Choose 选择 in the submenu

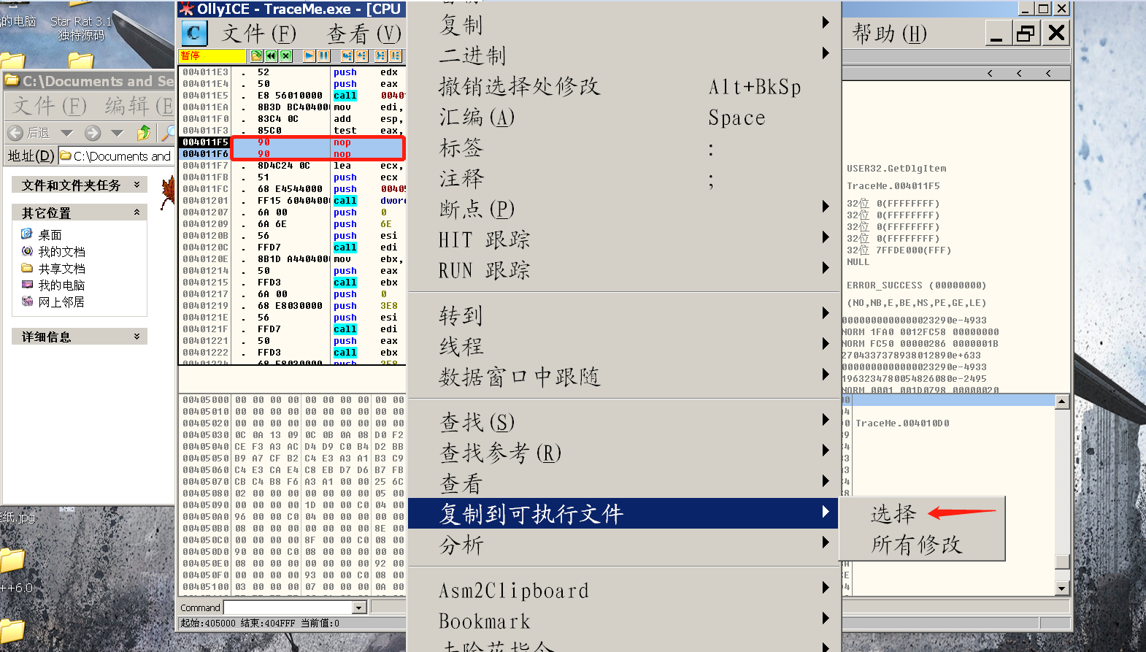(x=922, y=513)
